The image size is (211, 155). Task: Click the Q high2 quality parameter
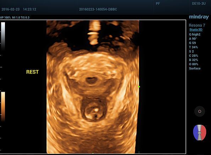click(195, 34)
